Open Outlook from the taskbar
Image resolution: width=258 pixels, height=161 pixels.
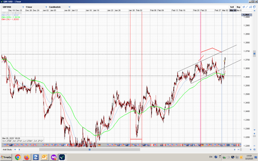[45, 157]
